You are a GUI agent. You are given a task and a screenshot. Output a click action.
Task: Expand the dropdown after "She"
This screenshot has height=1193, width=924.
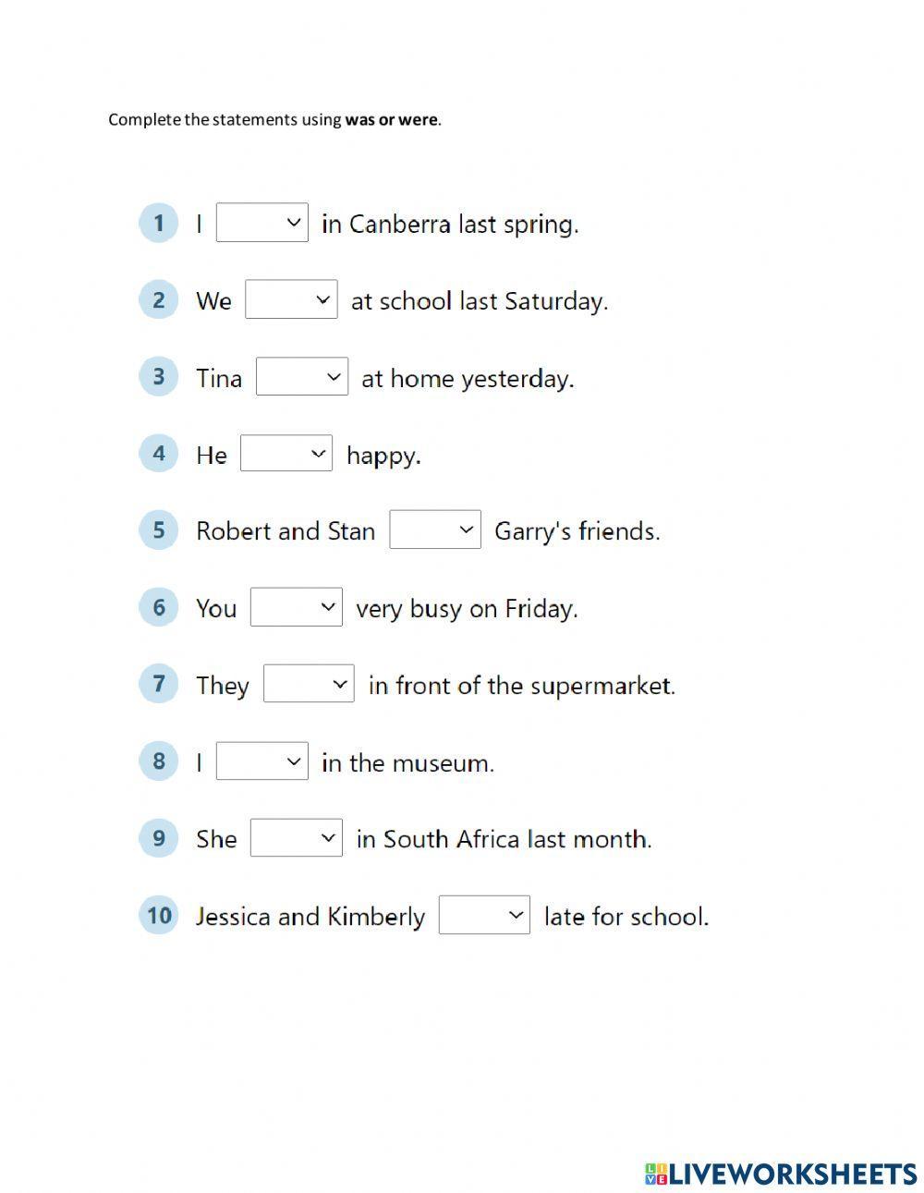tap(296, 838)
